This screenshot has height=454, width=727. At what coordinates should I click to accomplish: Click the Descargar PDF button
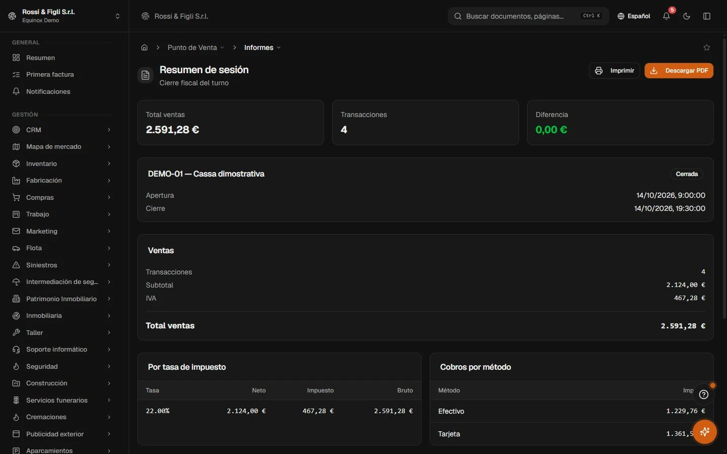coord(679,71)
